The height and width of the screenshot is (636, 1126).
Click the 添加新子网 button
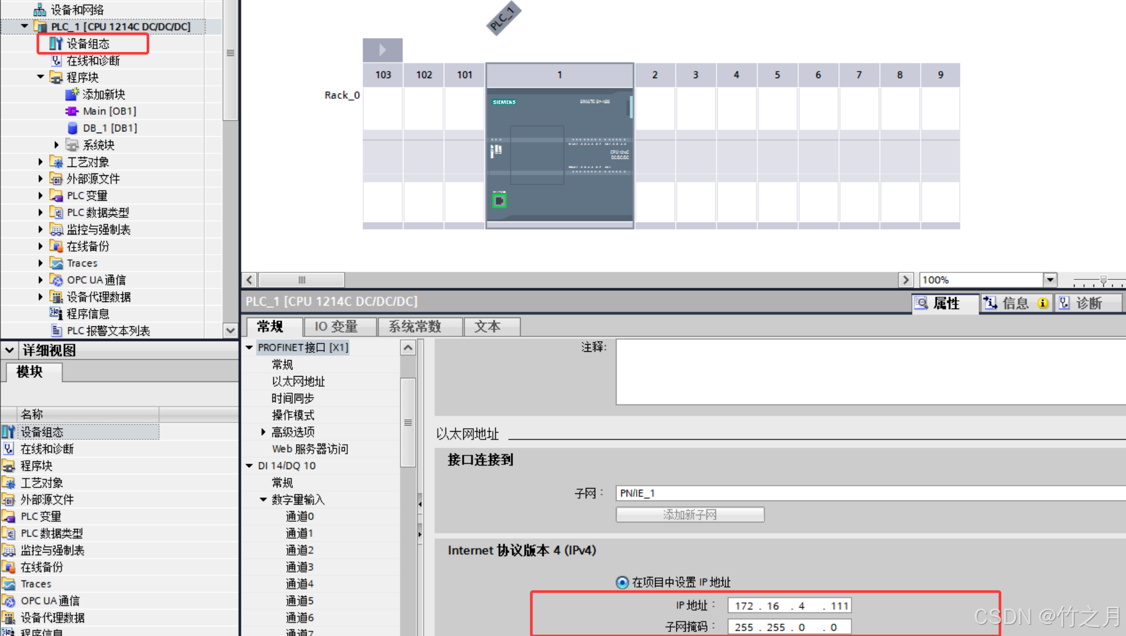(x=690, y=515)
